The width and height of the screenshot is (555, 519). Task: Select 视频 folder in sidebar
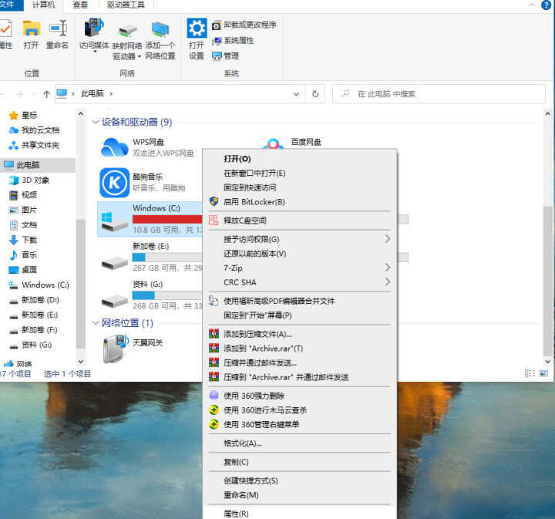tap(23, 195)
